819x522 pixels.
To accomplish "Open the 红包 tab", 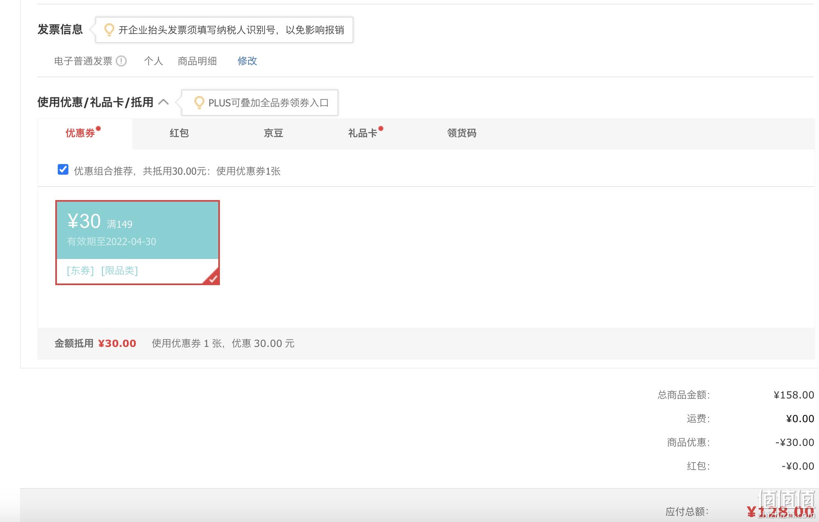I will 179,133.
